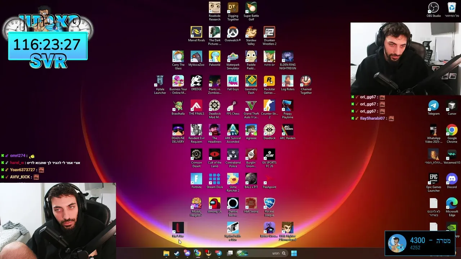Open the Discord desktop shortcut
This screenshot has height=259, width=461.
point(452,181)
